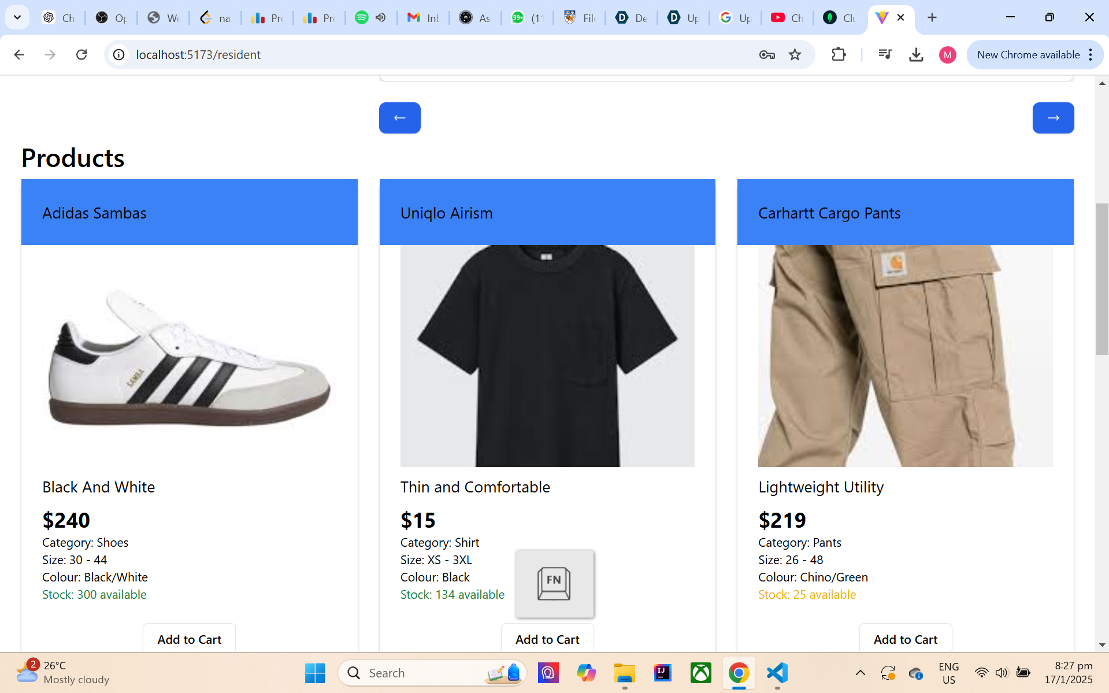Click the New Chrome available update button

1028,54
